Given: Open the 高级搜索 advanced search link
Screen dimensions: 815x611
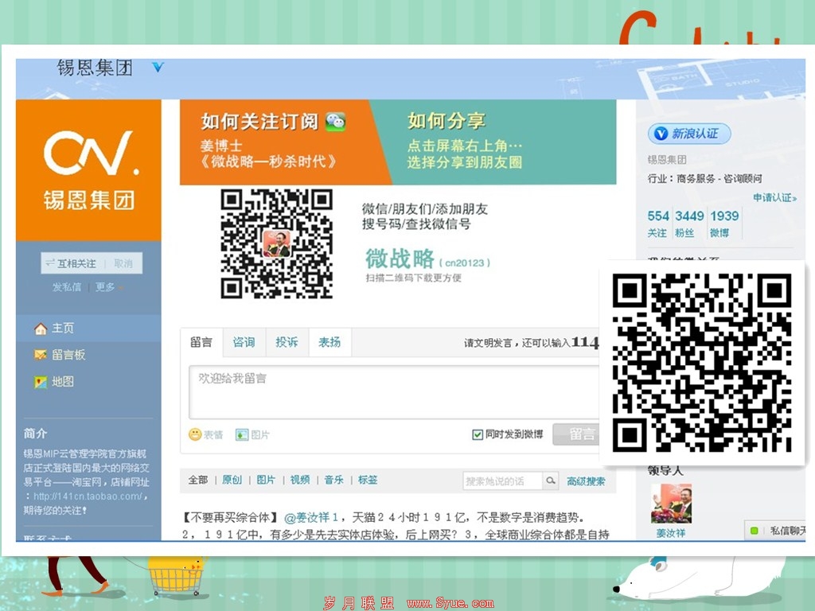Looking at the screenshot, I should (x=586, y=481).
